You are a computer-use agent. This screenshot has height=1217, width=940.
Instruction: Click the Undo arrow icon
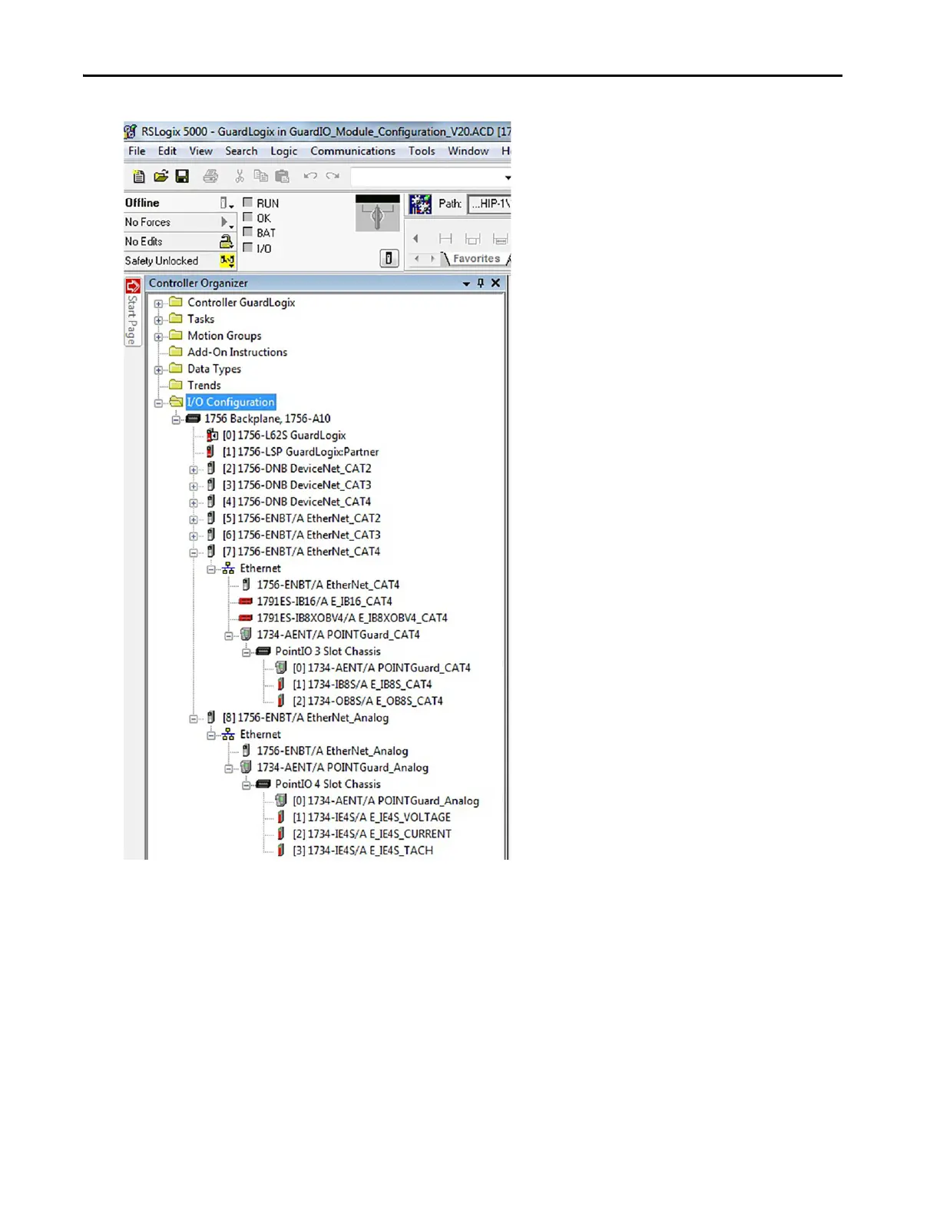[x=310, y=177]
